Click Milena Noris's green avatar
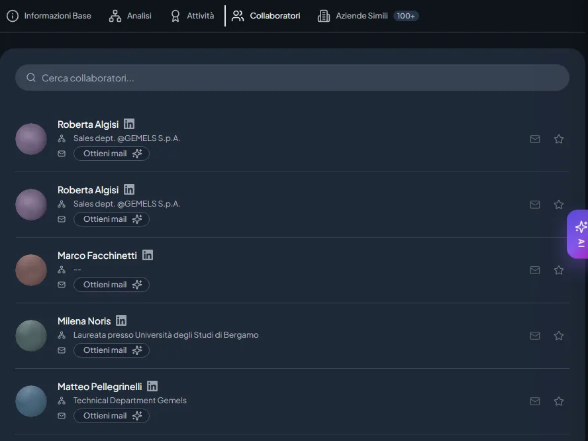 click(31, 336)
